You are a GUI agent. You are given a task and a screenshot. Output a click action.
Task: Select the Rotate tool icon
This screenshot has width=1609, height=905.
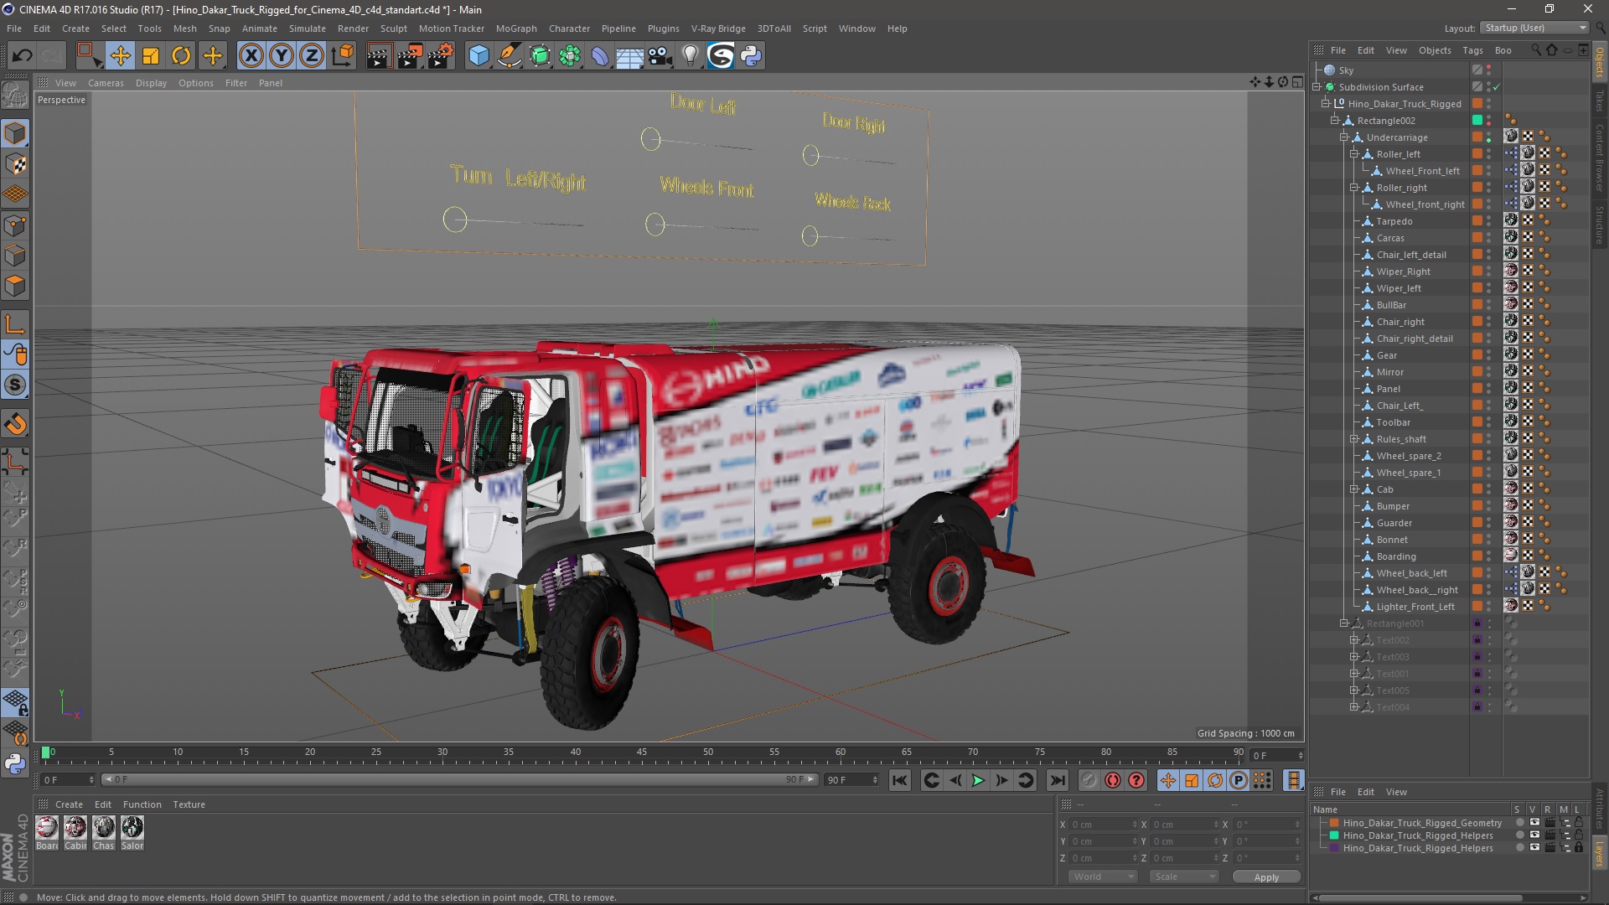coord(181,56)
